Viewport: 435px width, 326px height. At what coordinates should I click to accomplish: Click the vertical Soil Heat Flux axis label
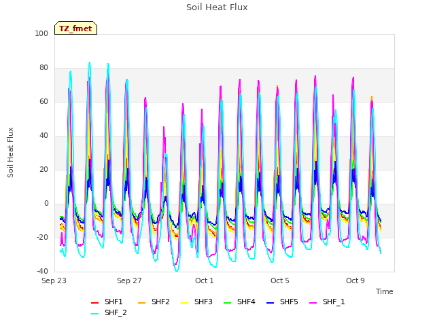pos(10,152)
